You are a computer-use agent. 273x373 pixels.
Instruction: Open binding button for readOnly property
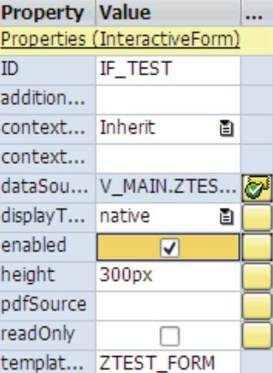click(x=257, y=336)
